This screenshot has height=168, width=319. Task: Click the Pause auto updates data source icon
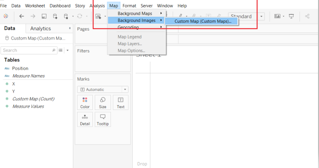click(66, 16)
